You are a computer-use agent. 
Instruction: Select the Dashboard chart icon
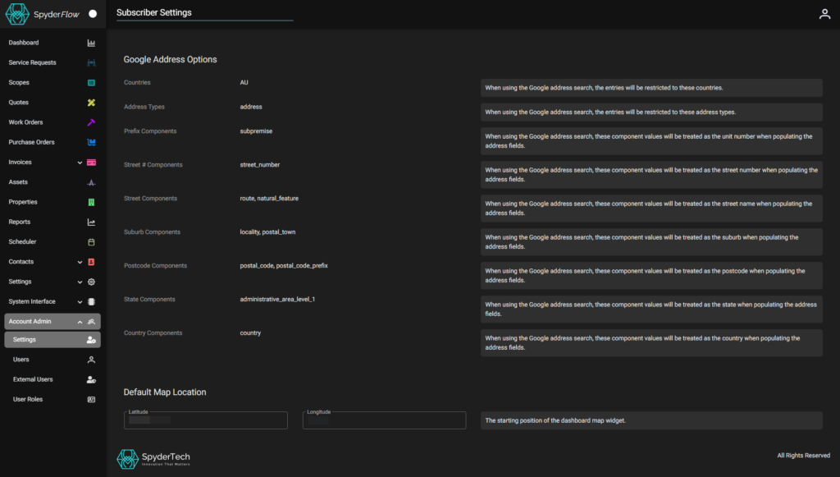click(92, 43)
